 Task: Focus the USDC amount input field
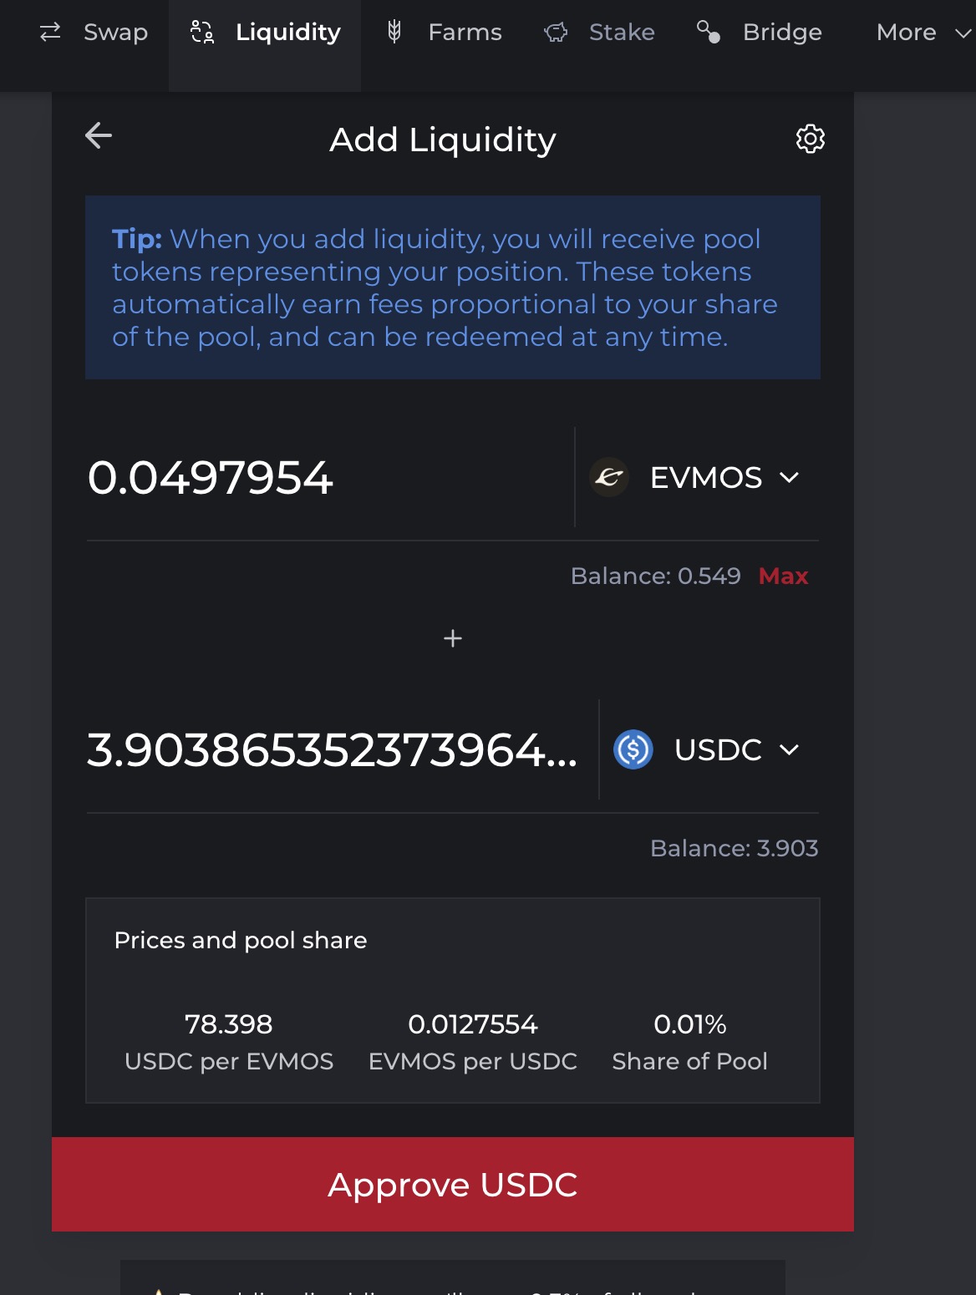click(x=333, y=750)
